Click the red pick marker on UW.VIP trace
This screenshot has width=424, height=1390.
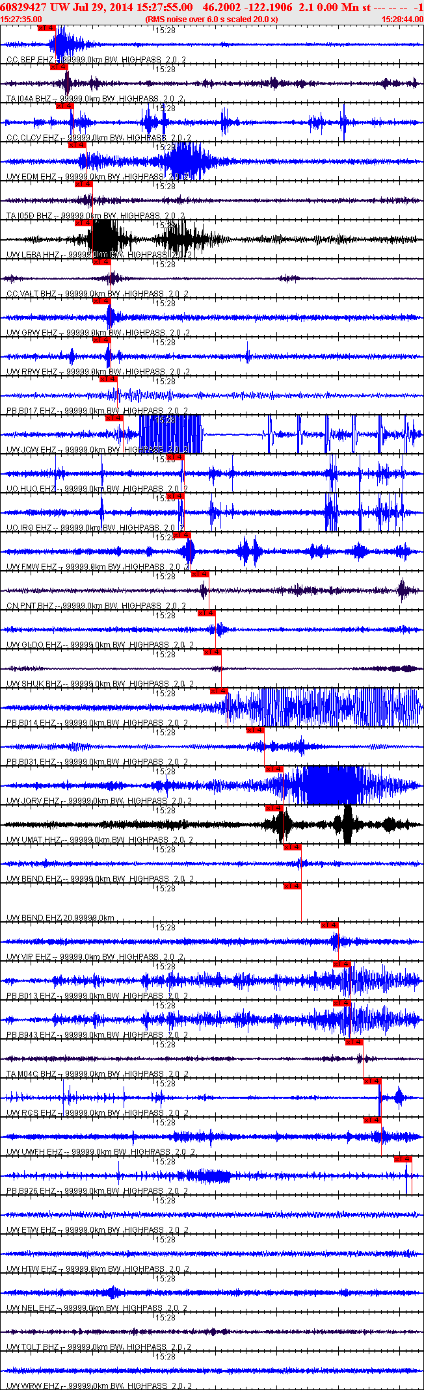(330, 925)
